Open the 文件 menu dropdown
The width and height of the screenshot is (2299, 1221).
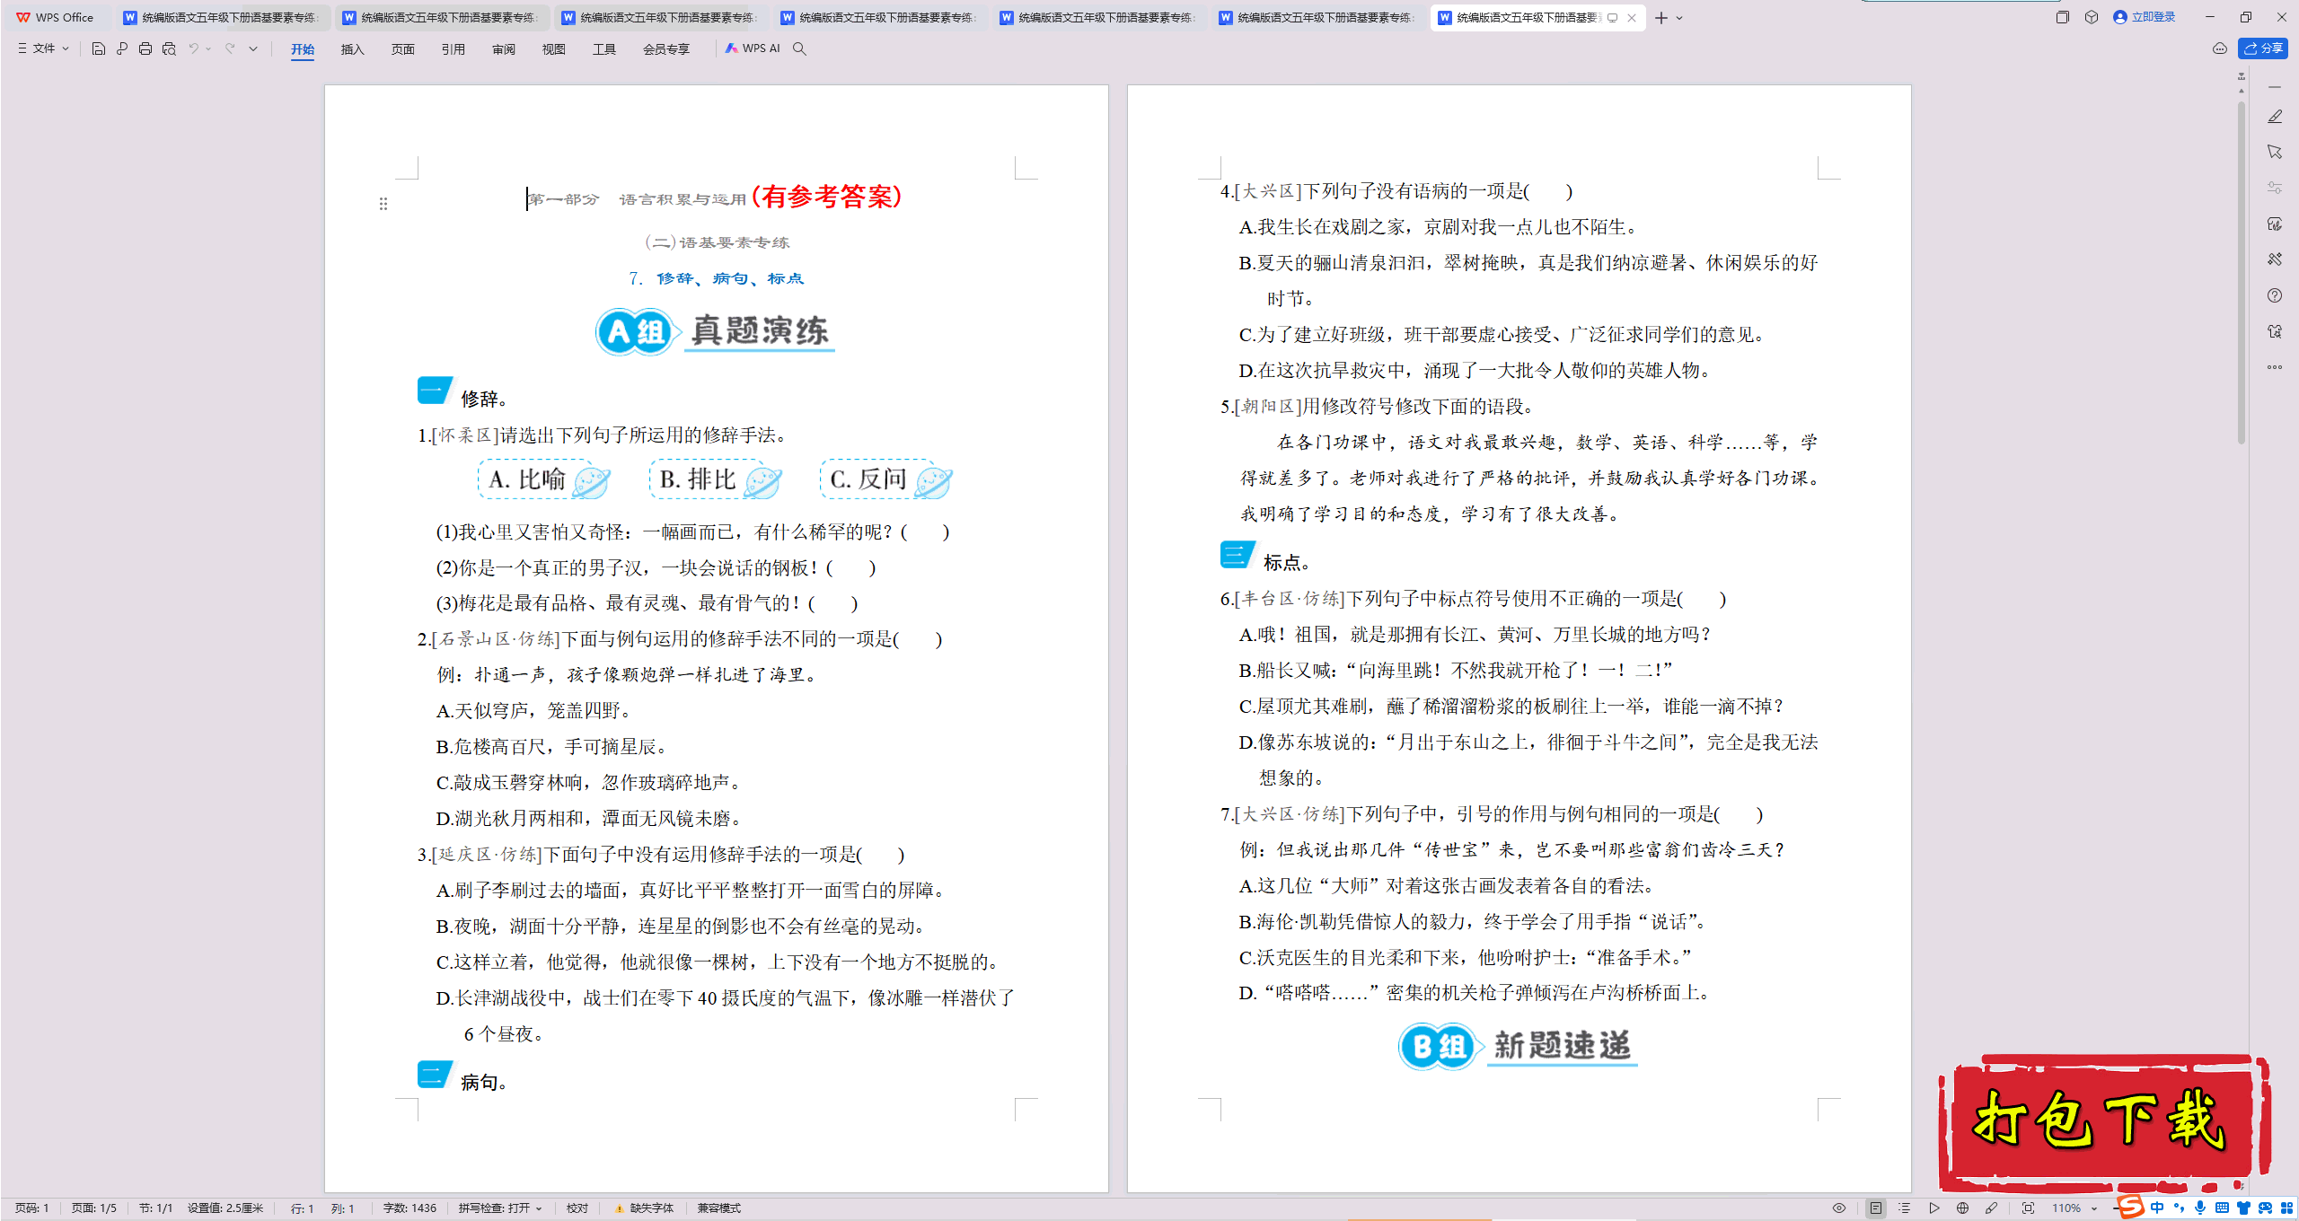(x=43, y=48)
